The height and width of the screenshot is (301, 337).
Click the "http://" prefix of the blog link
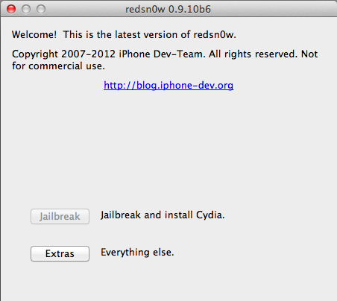point(120,86)
